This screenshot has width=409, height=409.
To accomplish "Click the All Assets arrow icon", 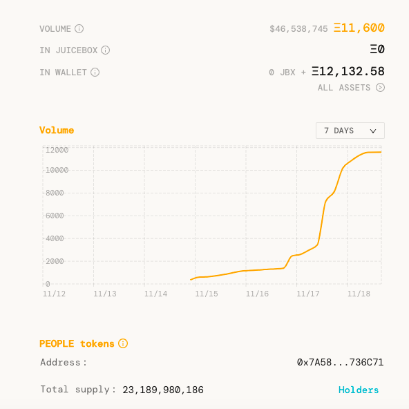I will pos(380,88).
